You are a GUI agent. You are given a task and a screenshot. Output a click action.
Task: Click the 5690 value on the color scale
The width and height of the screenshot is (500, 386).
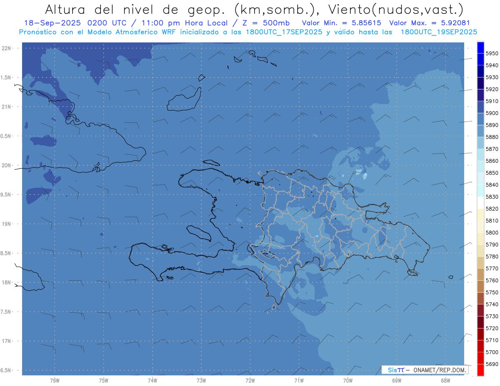coord(492,364)
